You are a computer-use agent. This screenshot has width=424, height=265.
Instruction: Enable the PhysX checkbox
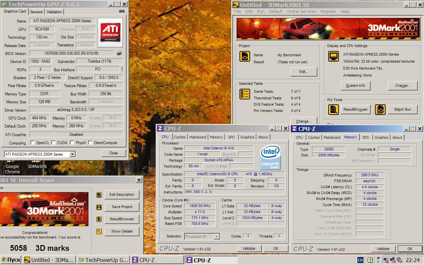coord(72,143)
